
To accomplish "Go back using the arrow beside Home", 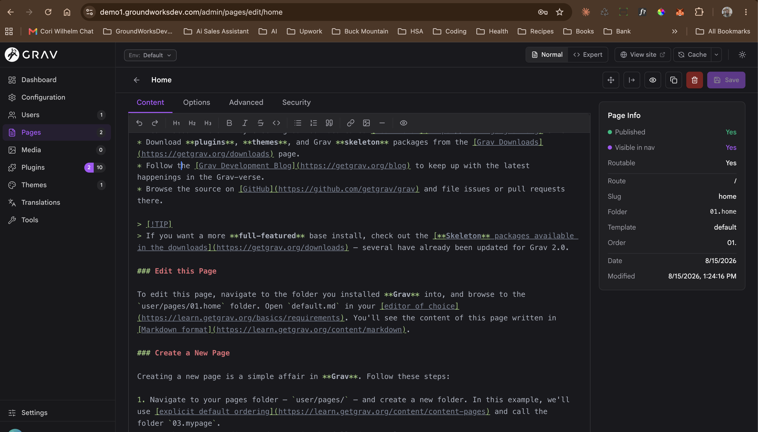I will (137, 80).
